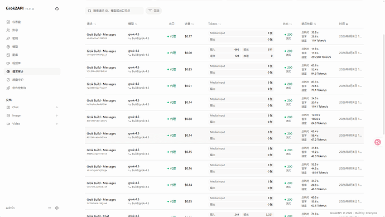The image size is (385, 217).
Task: Select the cube icon for models
Action: pos(8,47)
